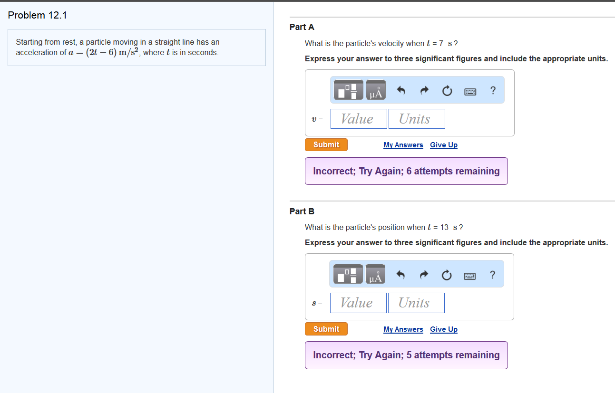Click the μÅ units icon in Part A toolbar
Screen dimensions: 615x393
[x=375, y=89]
